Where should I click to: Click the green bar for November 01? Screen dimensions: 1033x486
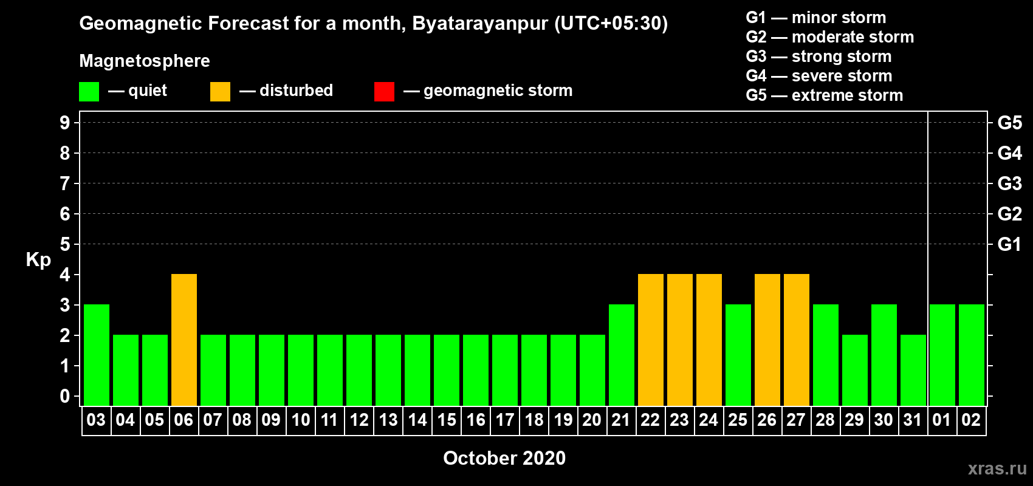[x=942, y=355]
